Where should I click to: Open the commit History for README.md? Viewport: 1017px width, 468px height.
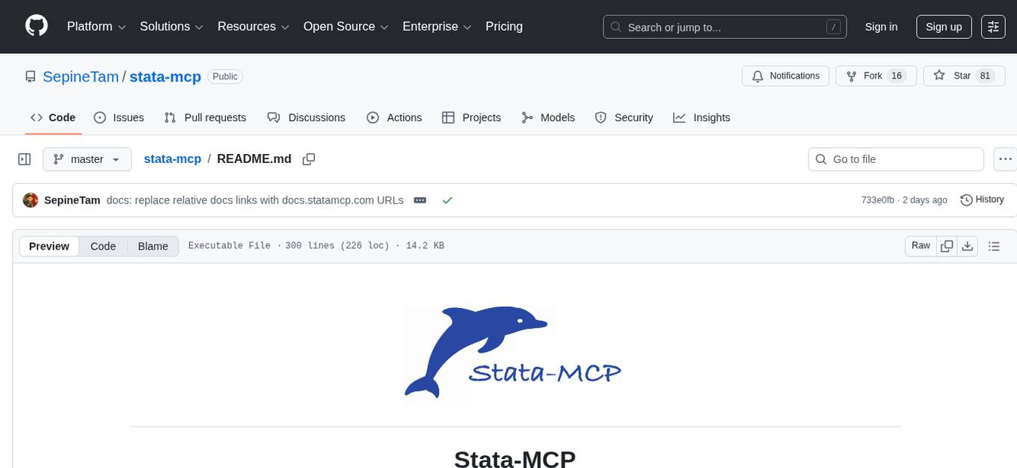click(x=982, y=200)
